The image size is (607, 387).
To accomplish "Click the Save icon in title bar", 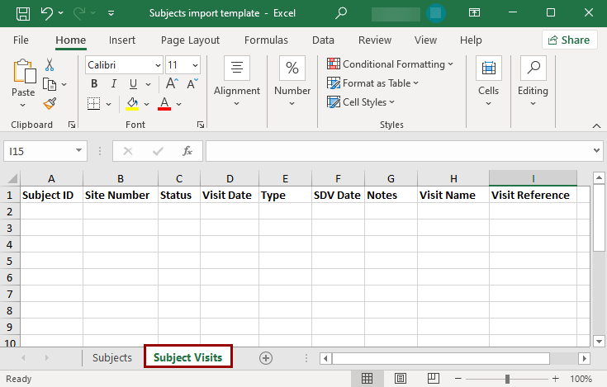I will 22,13.
